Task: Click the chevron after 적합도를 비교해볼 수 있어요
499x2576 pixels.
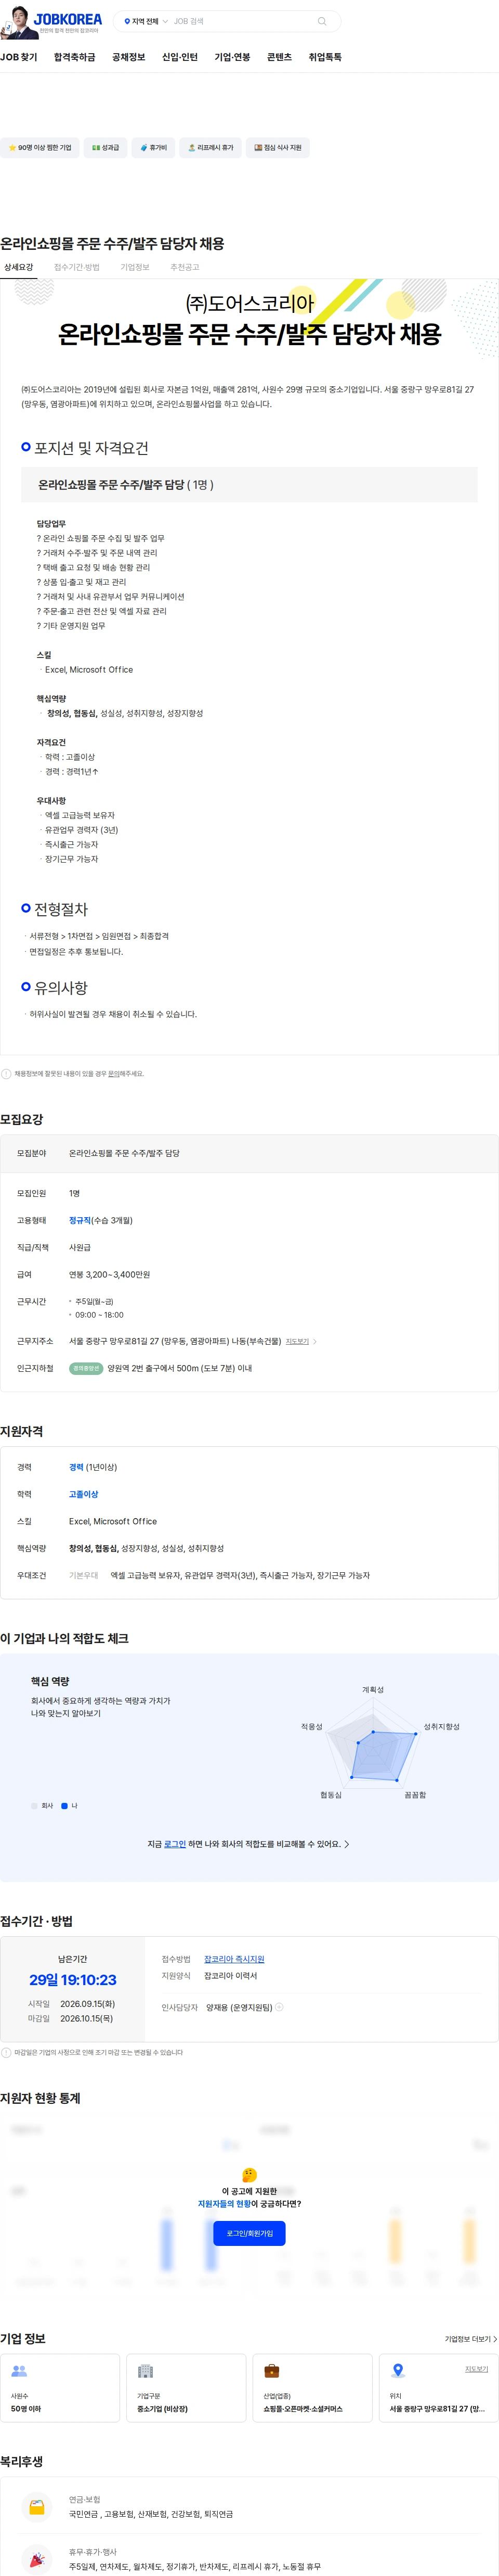Action: coord(346,1843)
